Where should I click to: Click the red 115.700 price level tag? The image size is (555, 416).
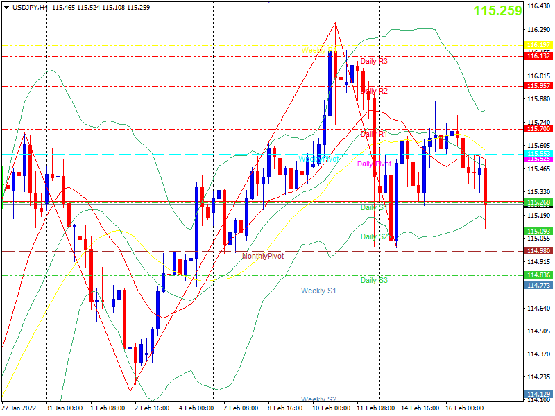coord(538,129)
